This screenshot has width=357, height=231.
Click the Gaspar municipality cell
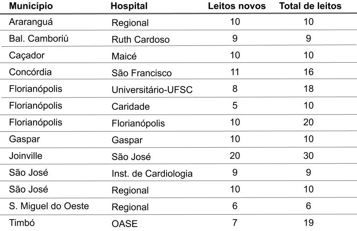24,140
